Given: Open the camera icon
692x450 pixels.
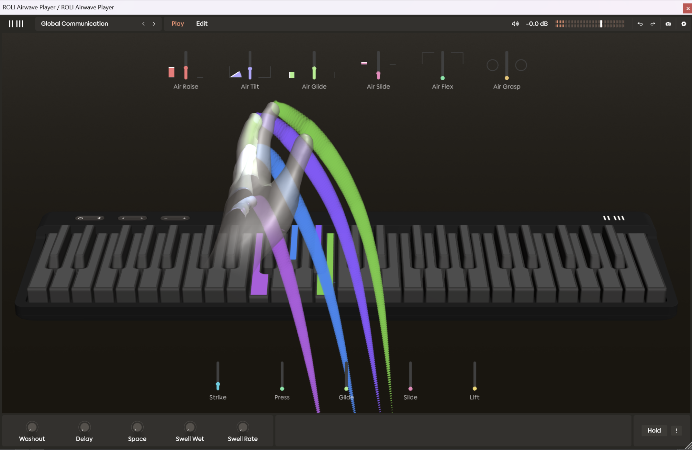Looking at the screenshot, I should tap(668, 24).
